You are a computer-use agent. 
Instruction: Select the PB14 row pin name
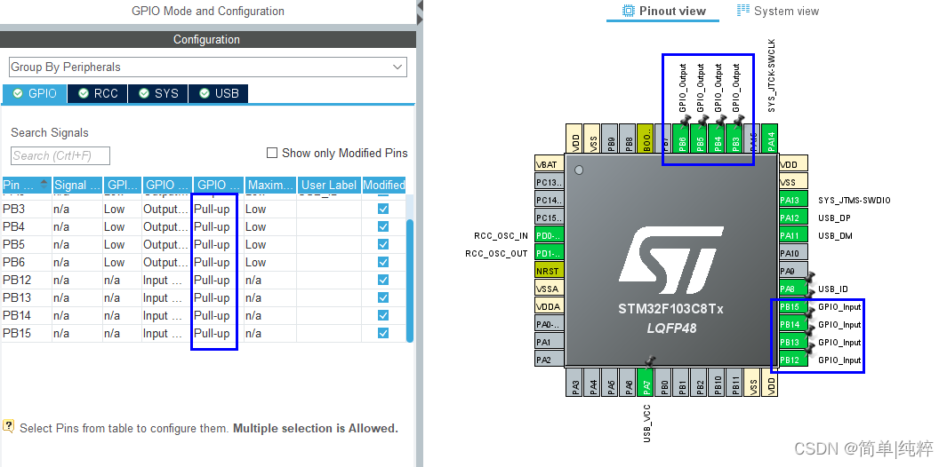17,315
